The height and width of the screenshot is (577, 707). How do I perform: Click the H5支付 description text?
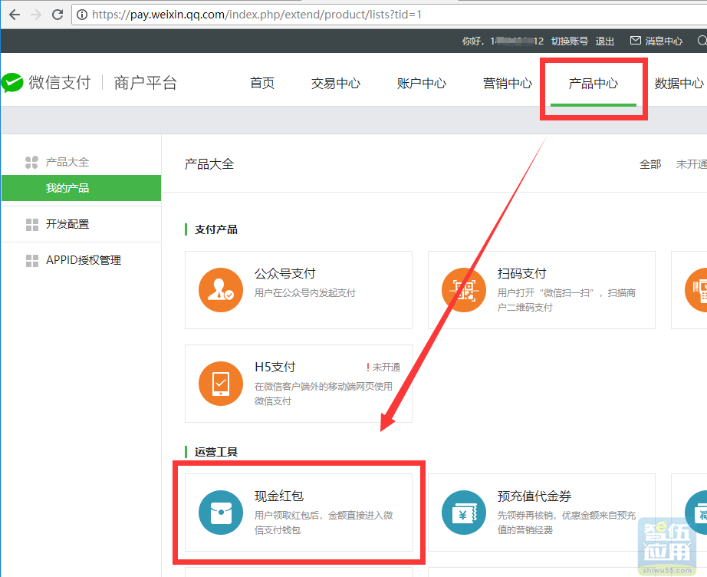click(324, 394)
